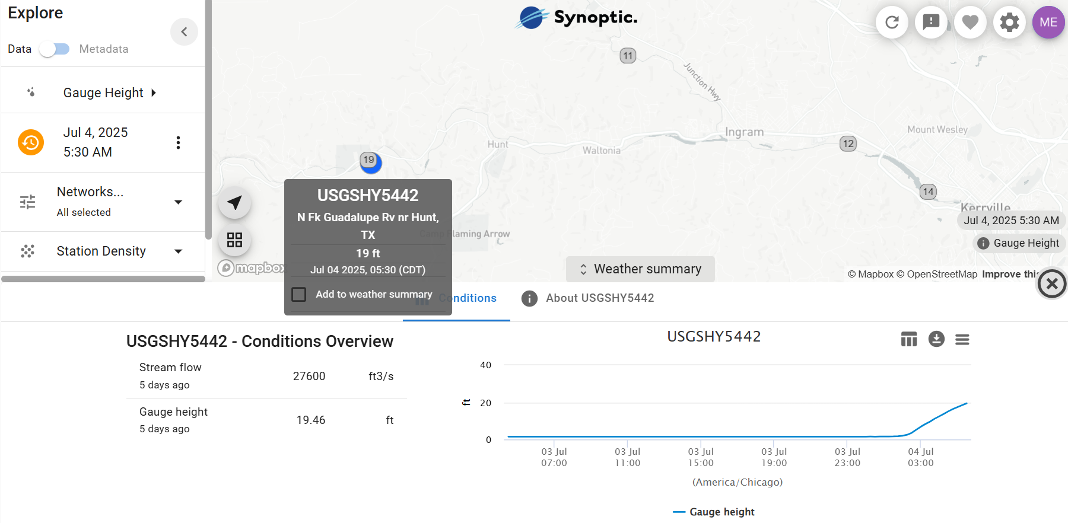Click the Jul 4, 2025 5:30 AM map chip
Viewport: 1068px width, 523px height.
click(1011, 221)
